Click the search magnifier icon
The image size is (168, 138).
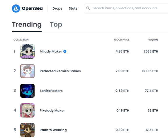point(88,8)
